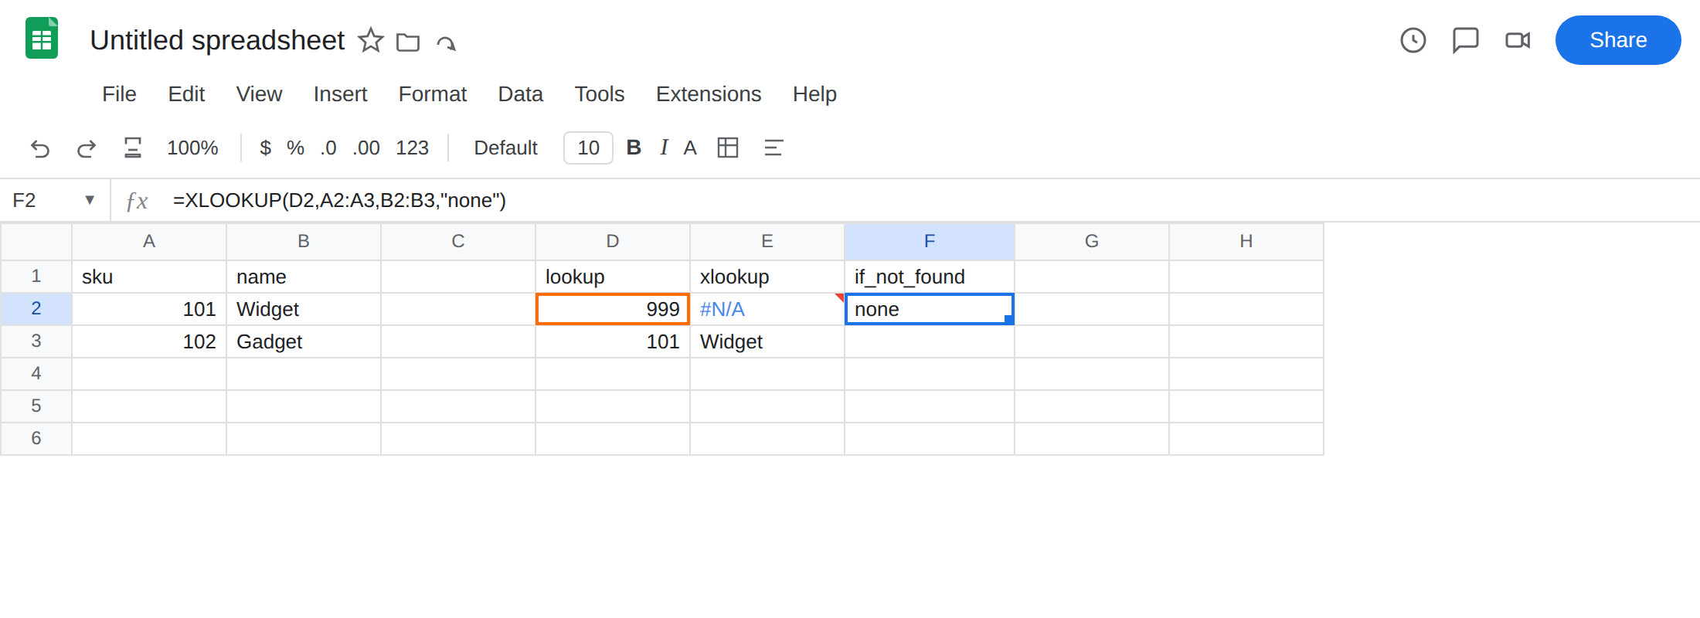Toggle bold formatting
Screen dimensions: 1700x618
tap(634, 148)
